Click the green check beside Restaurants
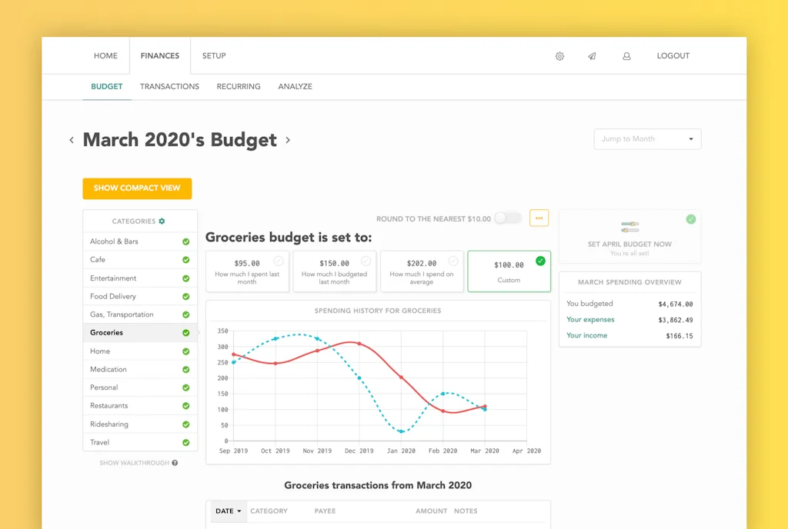The height and width of the screenshot is (529, 788). [186, 405]
